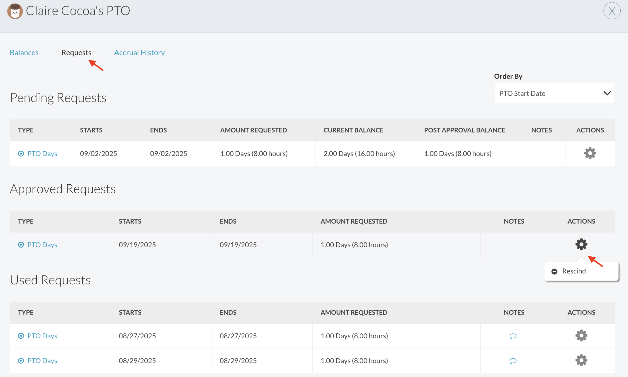Switch to the Accrual History tab
628x377 pixels.
click(x=139, y=53)
